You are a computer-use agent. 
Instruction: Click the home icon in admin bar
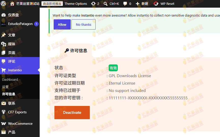[12, 4]
